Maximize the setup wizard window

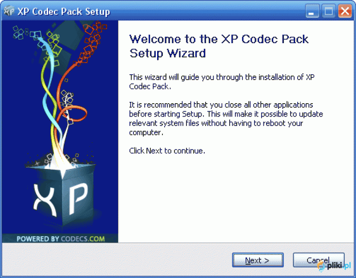click(328, 11)
